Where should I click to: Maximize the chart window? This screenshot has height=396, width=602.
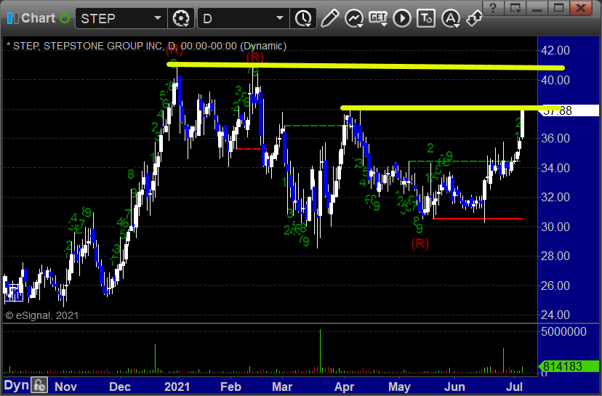tap(558, 8)
